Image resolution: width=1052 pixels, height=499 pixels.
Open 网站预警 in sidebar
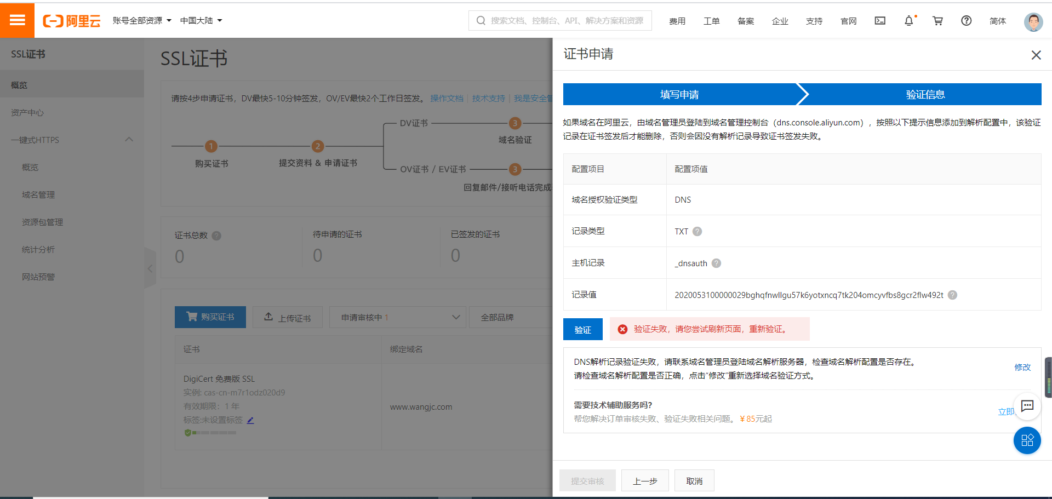click(72, 277)
